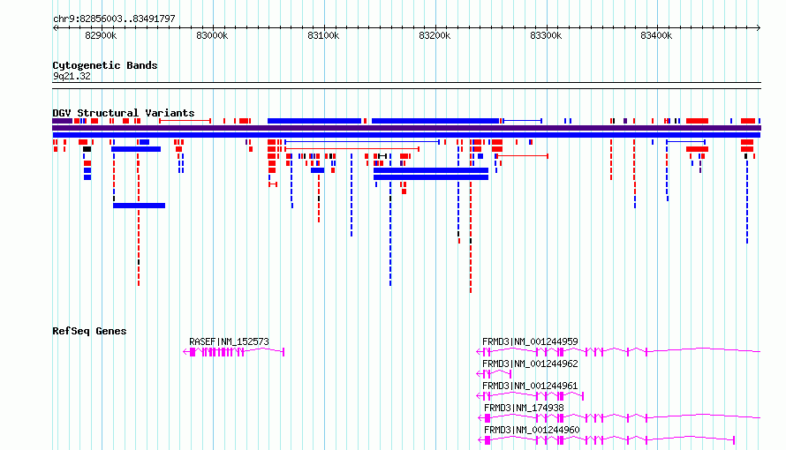This screenshot has height=450, width=786.
Task: Click the FRMD3 NM_001244960 transcript glyph
Action: pos(607,440)
